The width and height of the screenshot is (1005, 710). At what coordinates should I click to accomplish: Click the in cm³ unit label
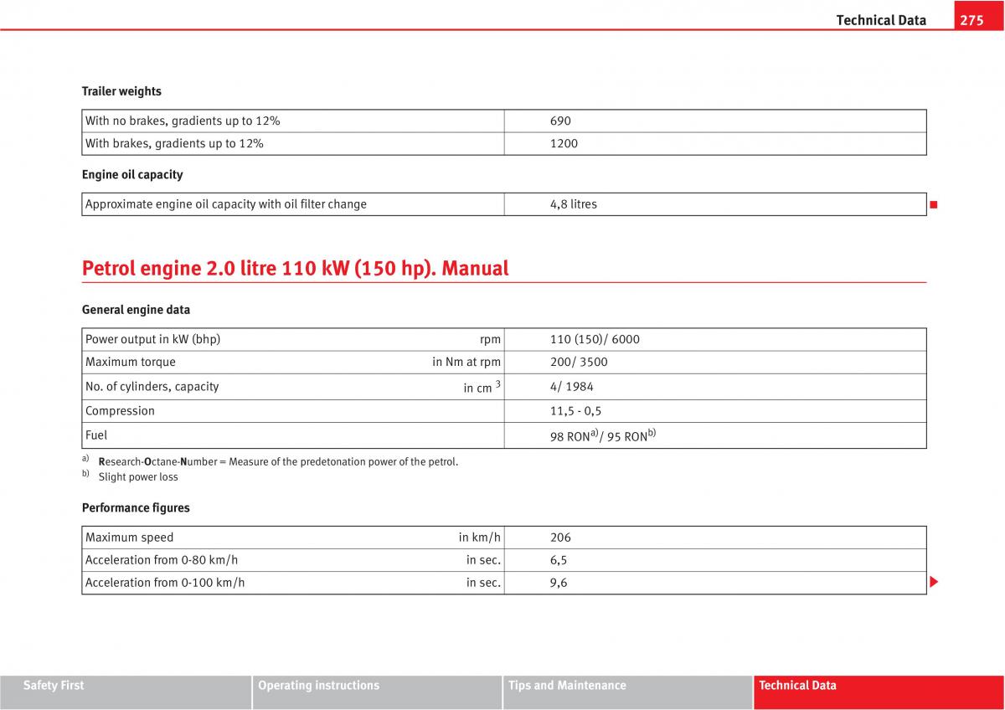pyautogui.click(x=482, y=387)
